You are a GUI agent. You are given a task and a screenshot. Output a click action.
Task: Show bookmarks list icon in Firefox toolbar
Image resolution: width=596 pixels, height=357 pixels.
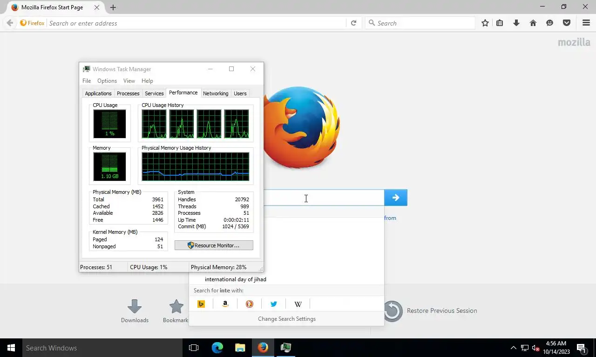point(500,23)
